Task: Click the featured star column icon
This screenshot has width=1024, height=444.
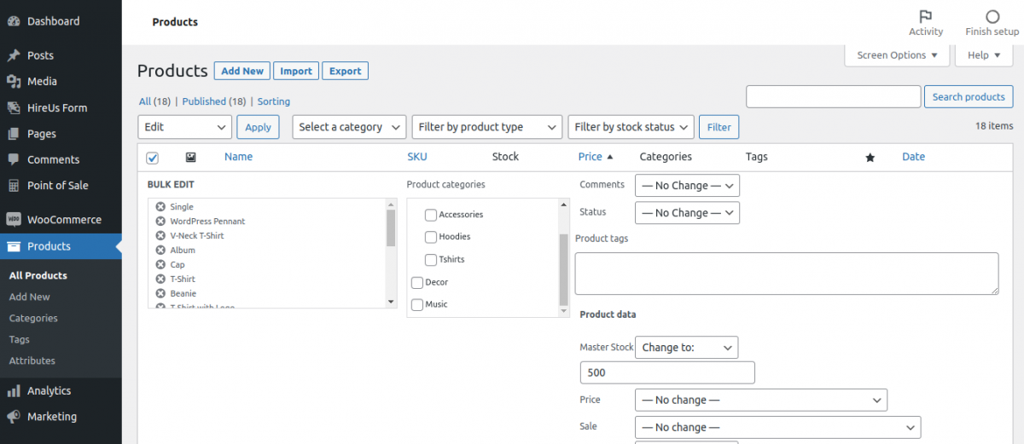Action: click(870, 158)
